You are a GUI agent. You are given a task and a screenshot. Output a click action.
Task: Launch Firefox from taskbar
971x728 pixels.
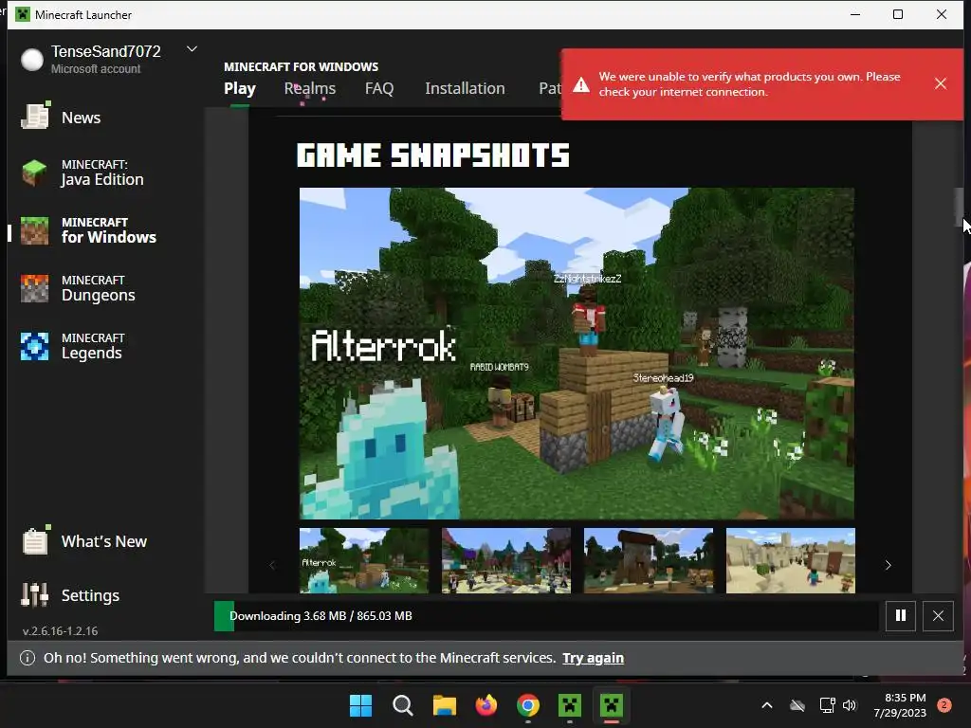pyautogui.click(x=486, y=705)
